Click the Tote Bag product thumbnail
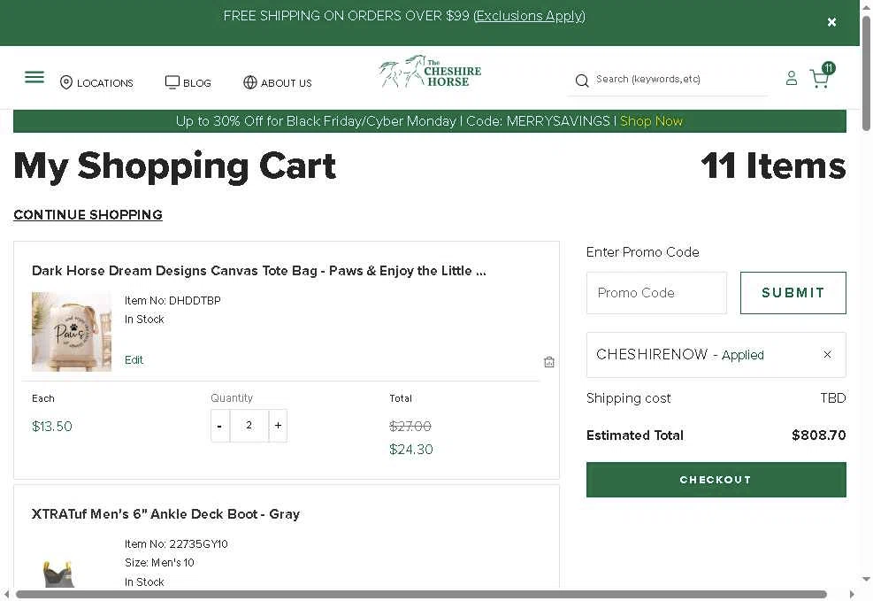This screenshot has width=873, height=601. point(72,332)
